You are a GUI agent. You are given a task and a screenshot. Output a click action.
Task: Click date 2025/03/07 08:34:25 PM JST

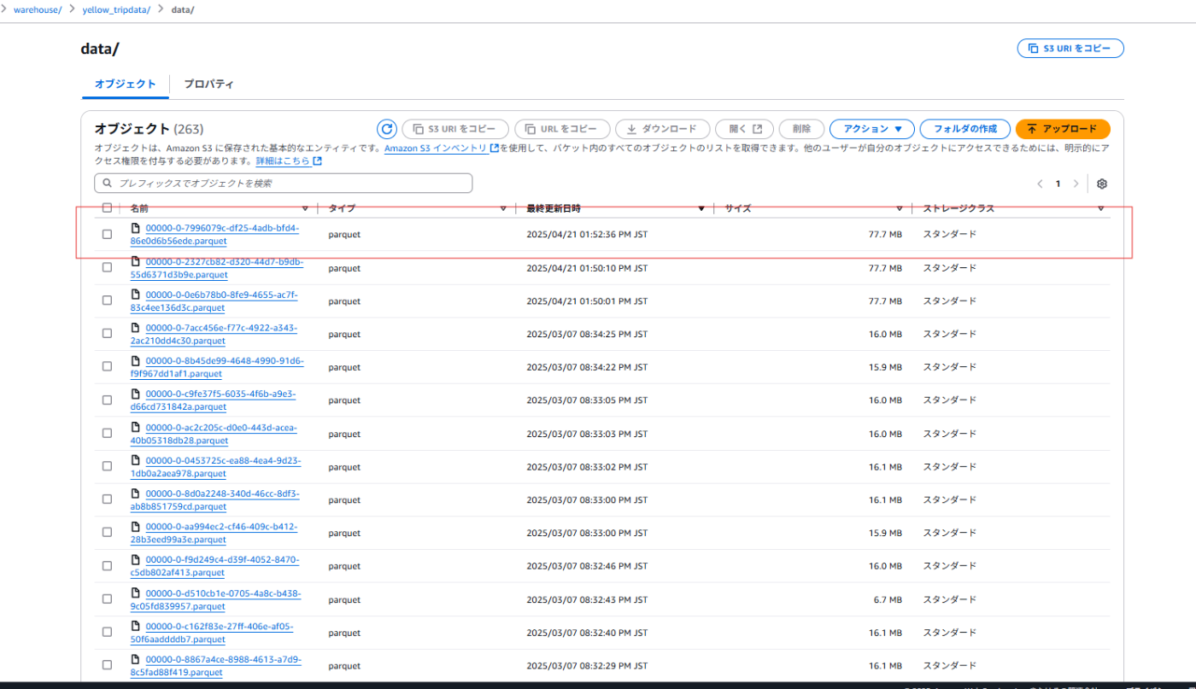(587, 335)
